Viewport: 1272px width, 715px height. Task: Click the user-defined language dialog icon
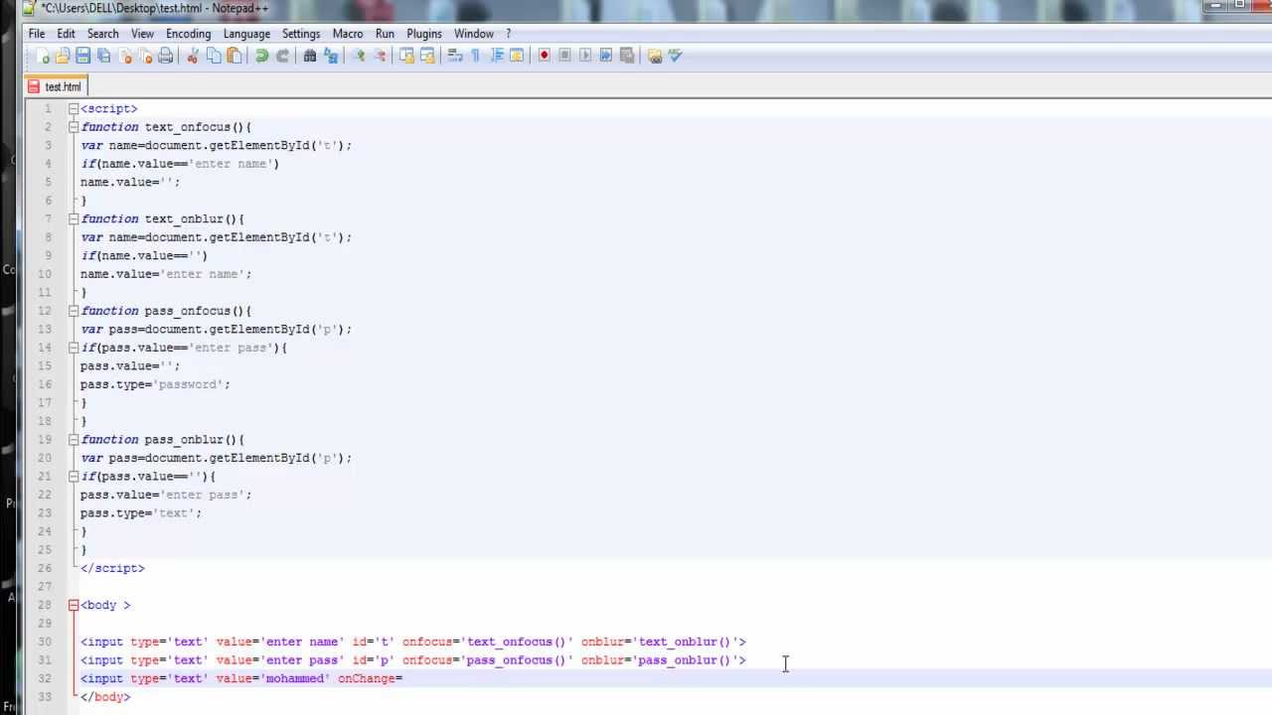[x=517, y=56]
